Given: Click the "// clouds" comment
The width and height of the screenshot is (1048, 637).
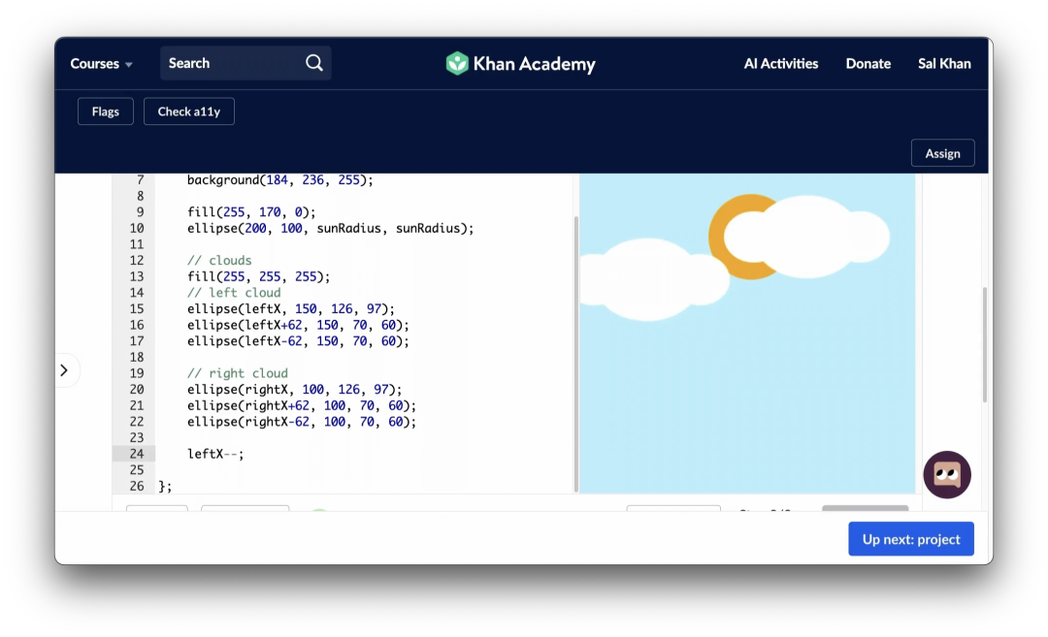Looking at the screenshot, I should (219, 261).
